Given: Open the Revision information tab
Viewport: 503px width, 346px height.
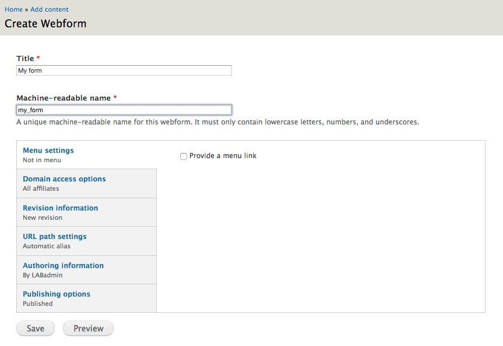Looking at the screenshot, I should pos(60,208).
